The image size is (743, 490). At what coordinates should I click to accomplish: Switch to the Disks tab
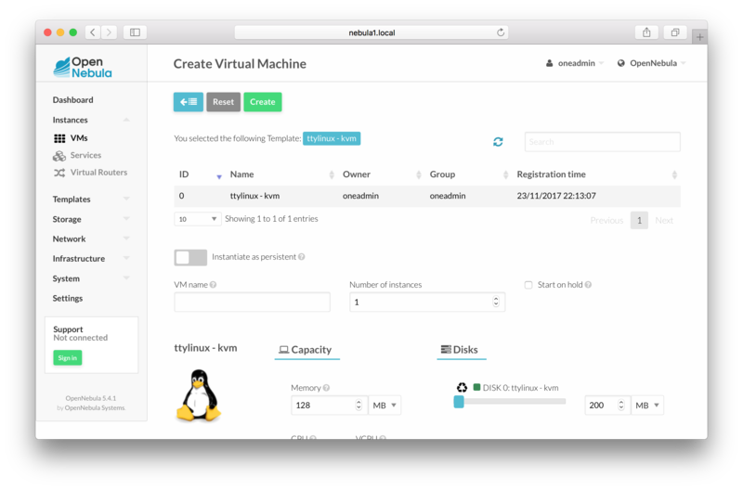[459, 350]
